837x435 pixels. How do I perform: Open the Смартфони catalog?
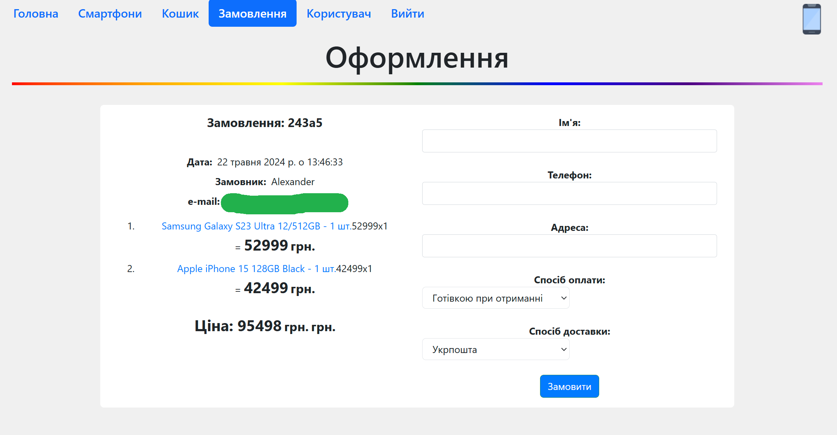click(x=110, y=13)
